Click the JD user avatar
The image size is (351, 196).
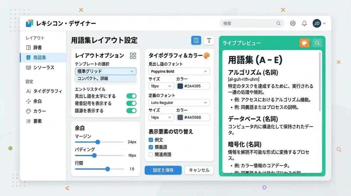(x=317, y=23)
